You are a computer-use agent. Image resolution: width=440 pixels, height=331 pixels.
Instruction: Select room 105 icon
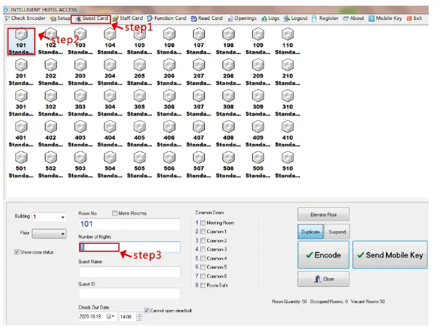[139, 35]
